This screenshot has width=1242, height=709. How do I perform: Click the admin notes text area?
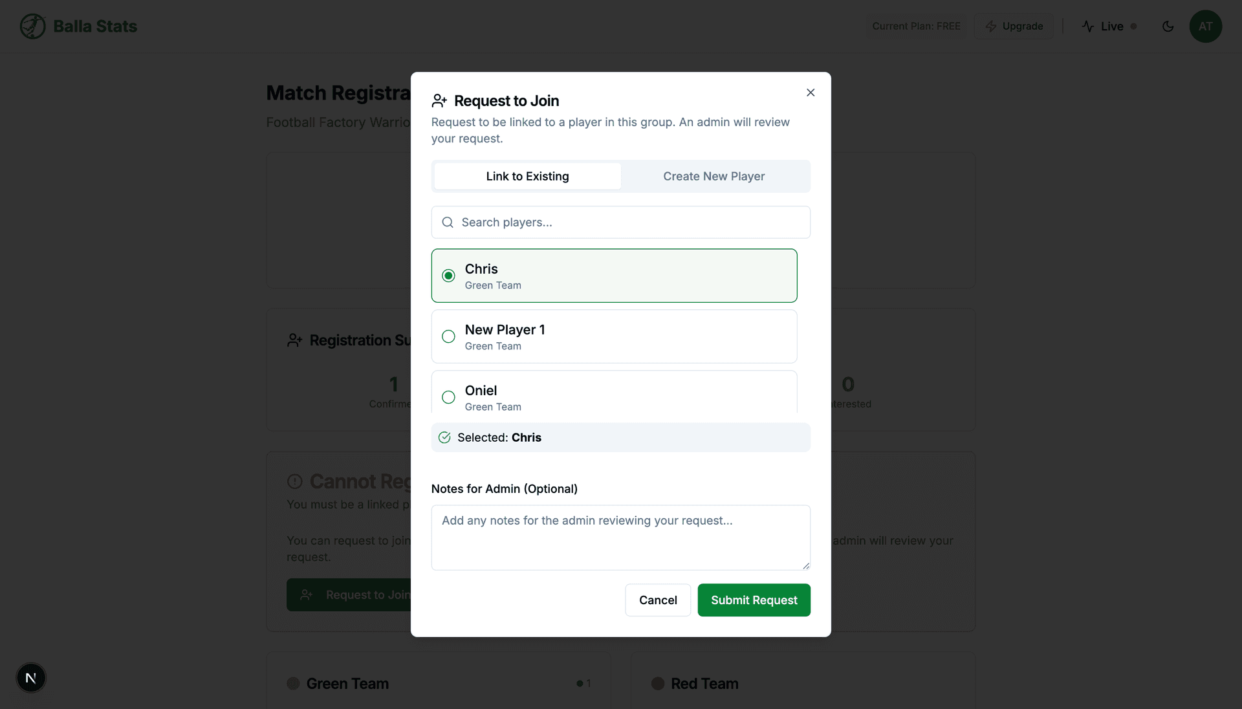click(x=620, y=538)
